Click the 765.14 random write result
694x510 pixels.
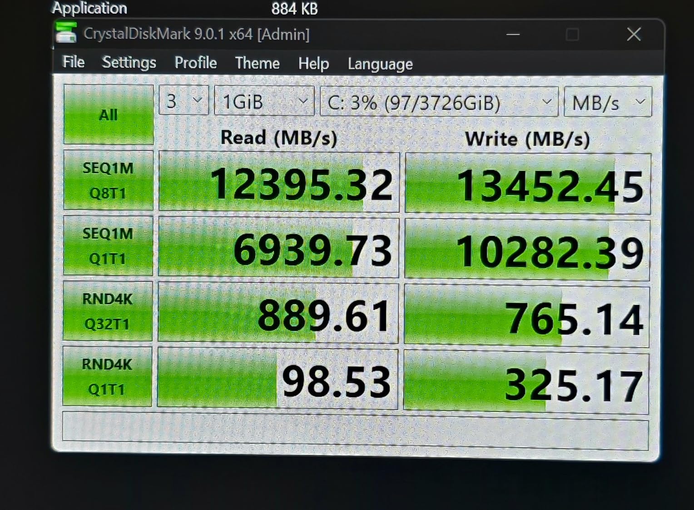[x=527, y=316]
